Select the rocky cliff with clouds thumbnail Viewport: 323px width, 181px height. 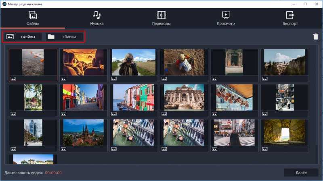pyautogui.click(x=285, y=62)
